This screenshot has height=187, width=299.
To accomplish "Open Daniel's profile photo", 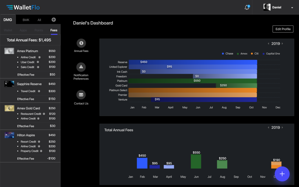I will (267, 7).
